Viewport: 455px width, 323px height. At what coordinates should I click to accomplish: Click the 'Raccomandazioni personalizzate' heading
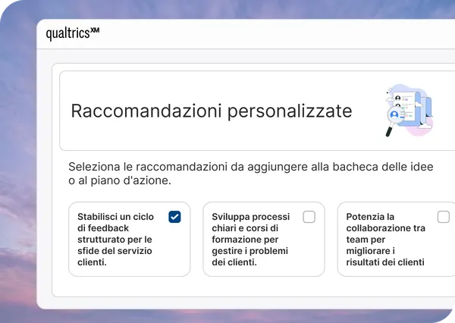[x=212, y=111]
